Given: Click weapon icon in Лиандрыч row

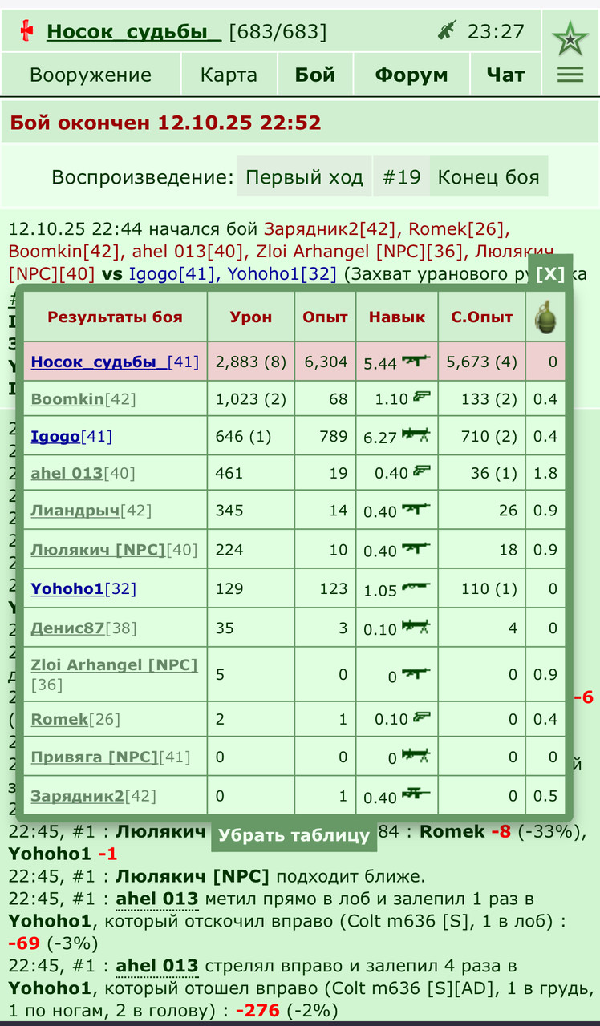Looking at the screenshot, I should 416,509.
